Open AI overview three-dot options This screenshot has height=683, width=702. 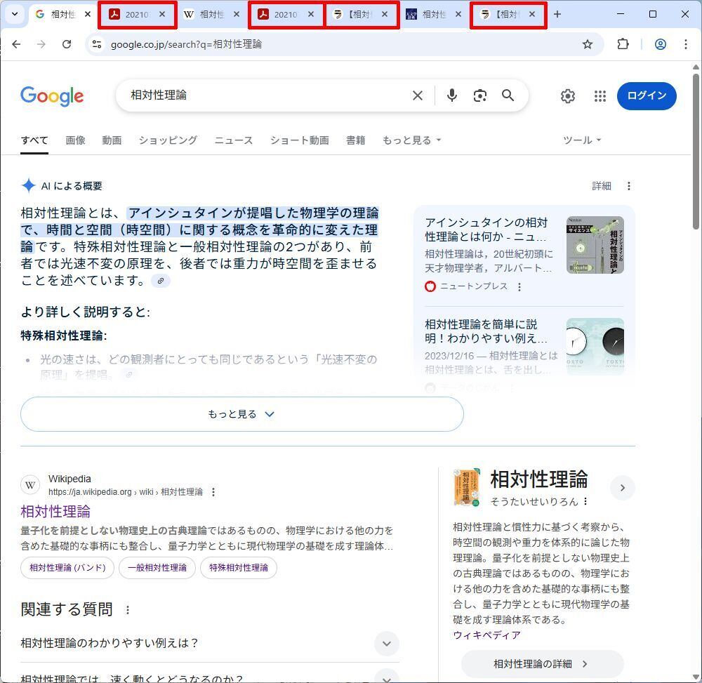click(629, 186)
